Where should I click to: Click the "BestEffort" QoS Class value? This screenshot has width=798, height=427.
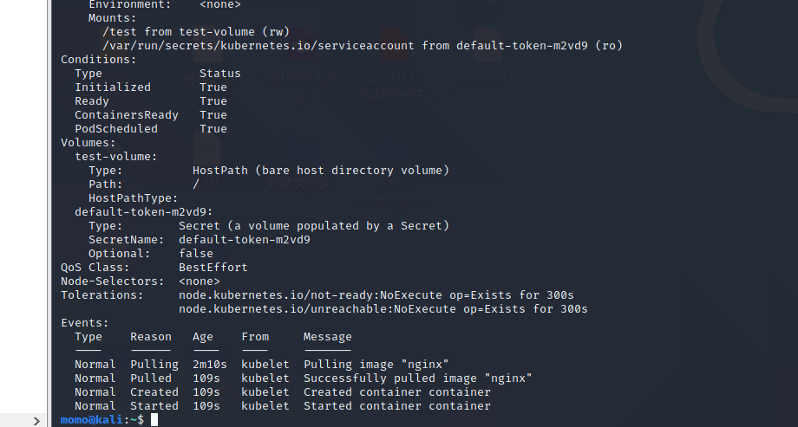pyautogui.click(x=213, y=268)
